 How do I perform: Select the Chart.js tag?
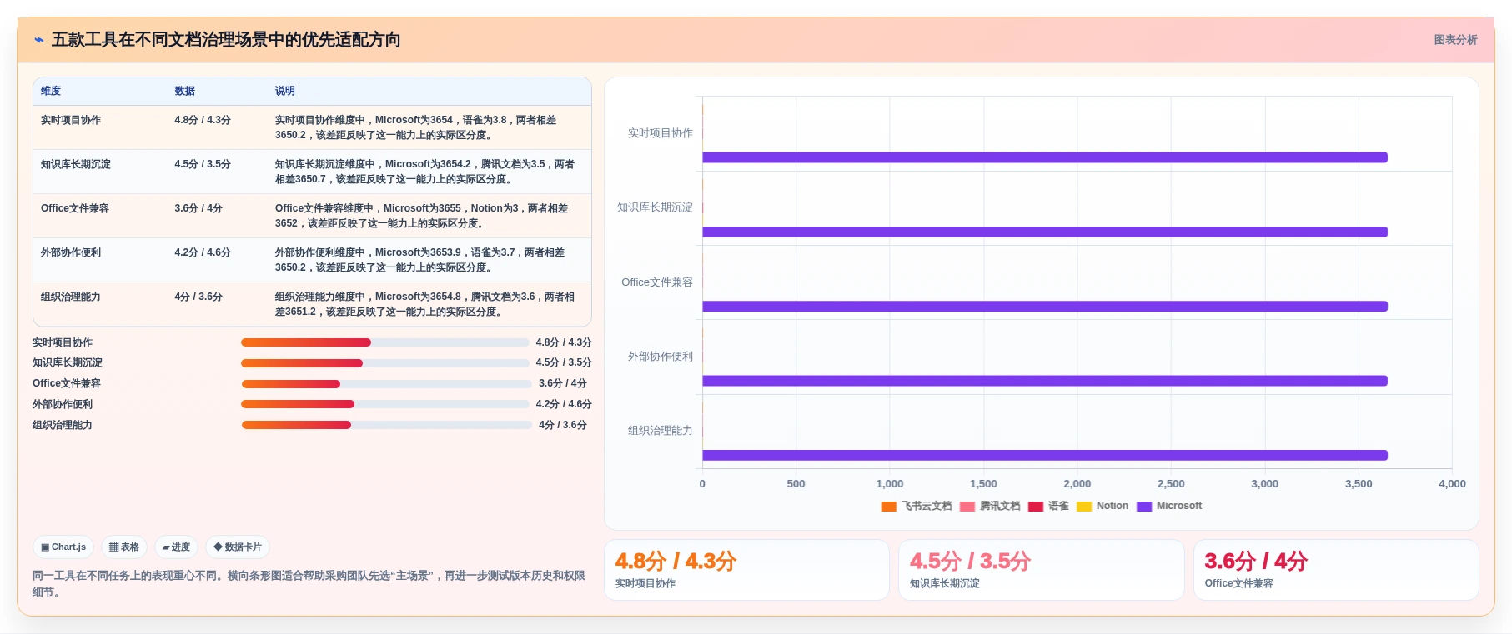pos(63,547)
